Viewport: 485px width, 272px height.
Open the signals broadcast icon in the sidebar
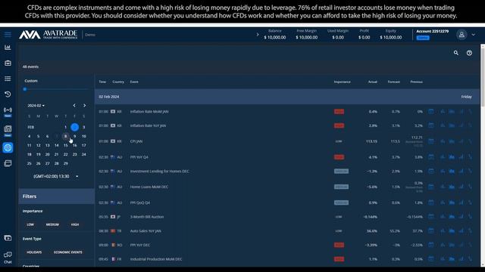8,111
